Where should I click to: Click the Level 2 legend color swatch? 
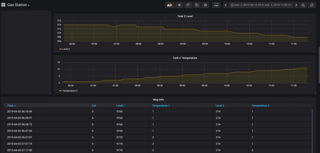[60, 49]
